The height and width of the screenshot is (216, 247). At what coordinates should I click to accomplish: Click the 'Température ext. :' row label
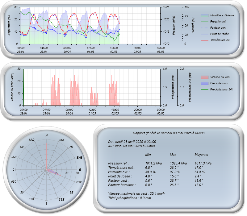122,168
